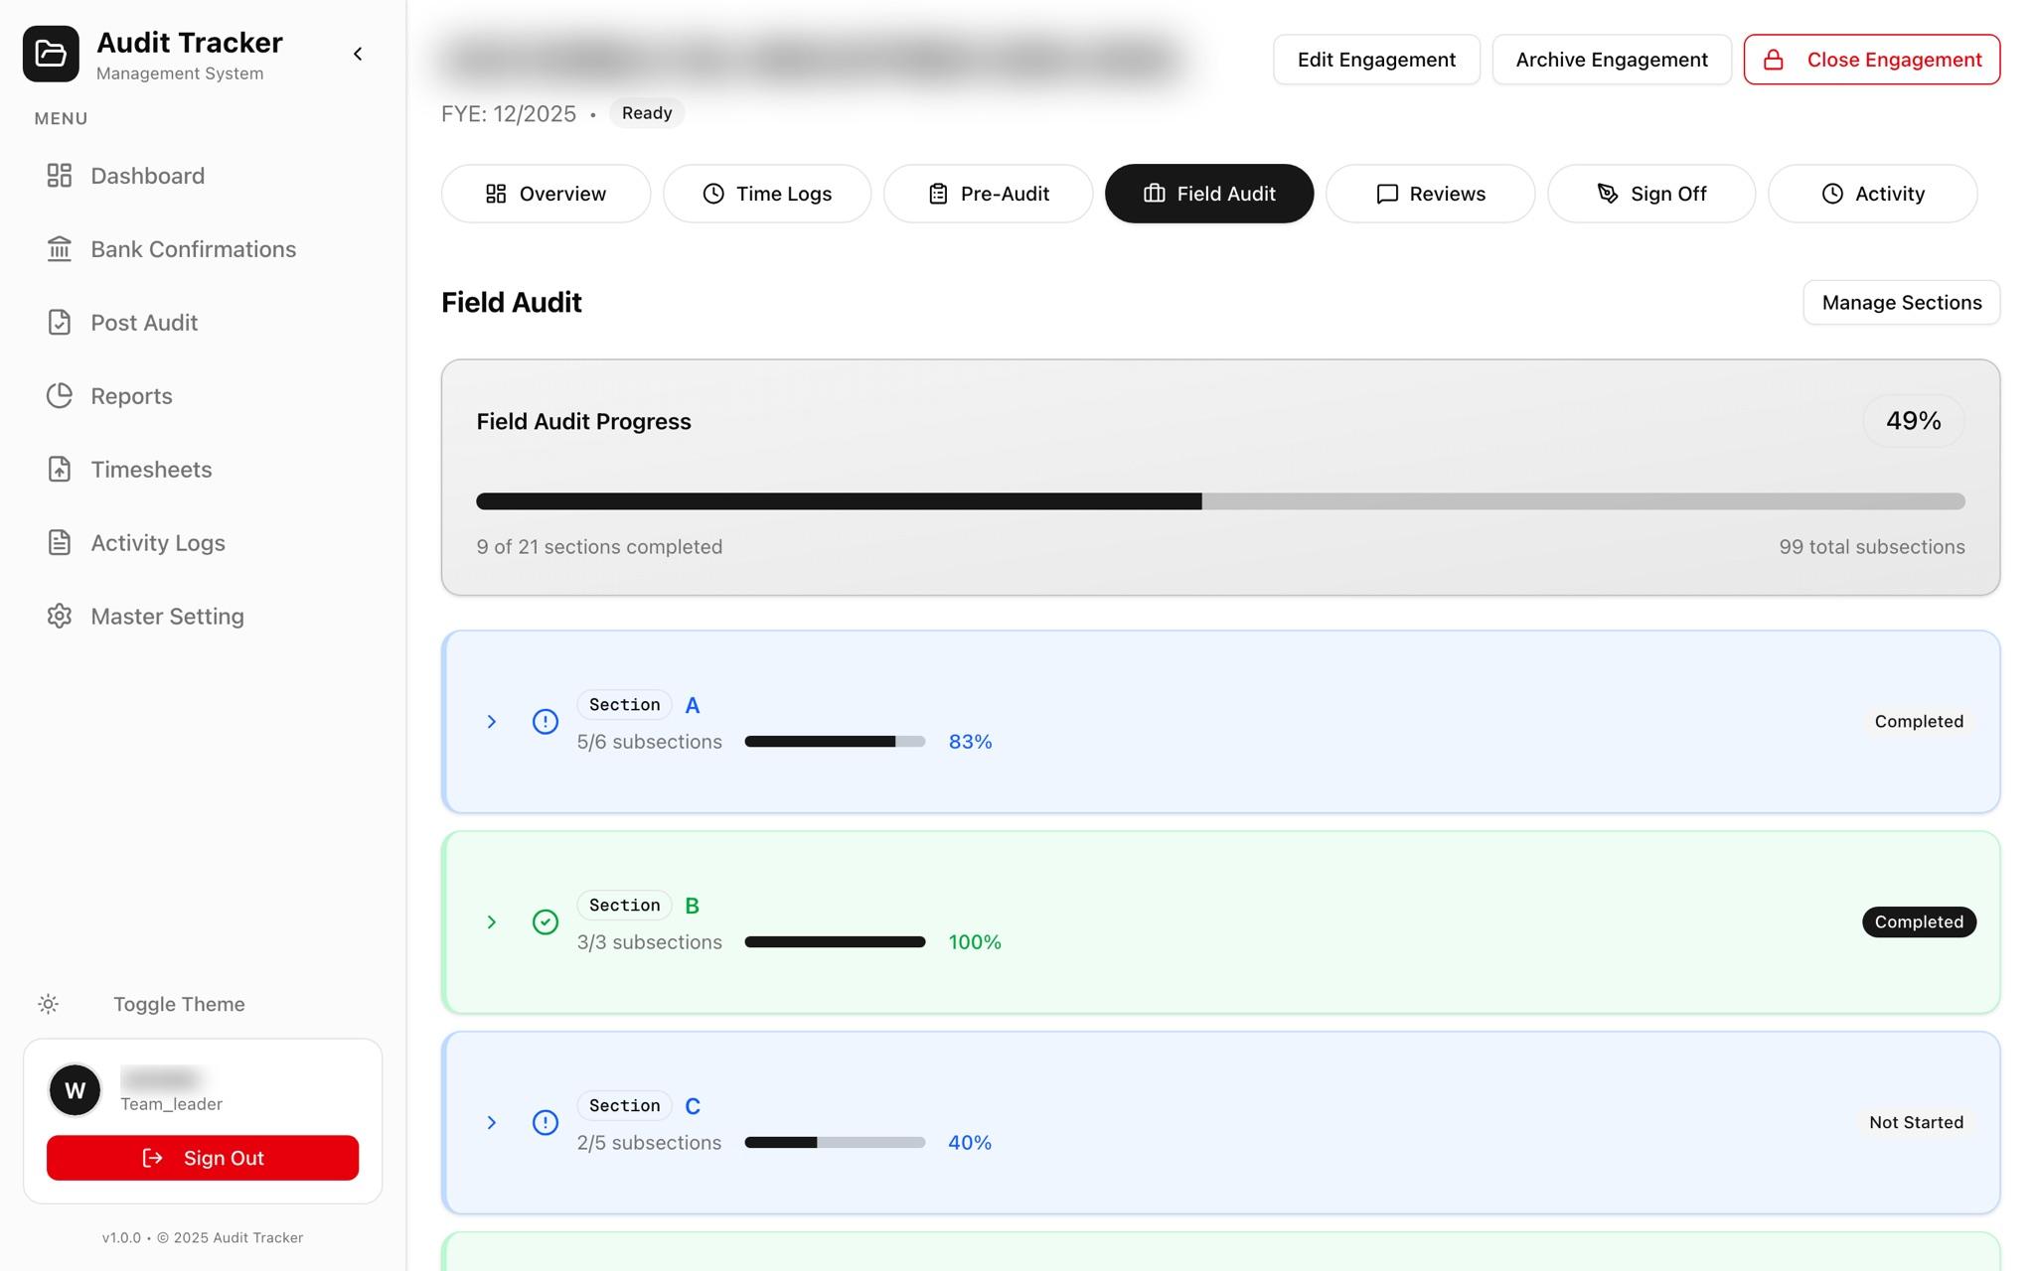Viewport: 2035px width, 1271px height.
Task: Click the Section A alert circle icon
Action: point(546,722)
